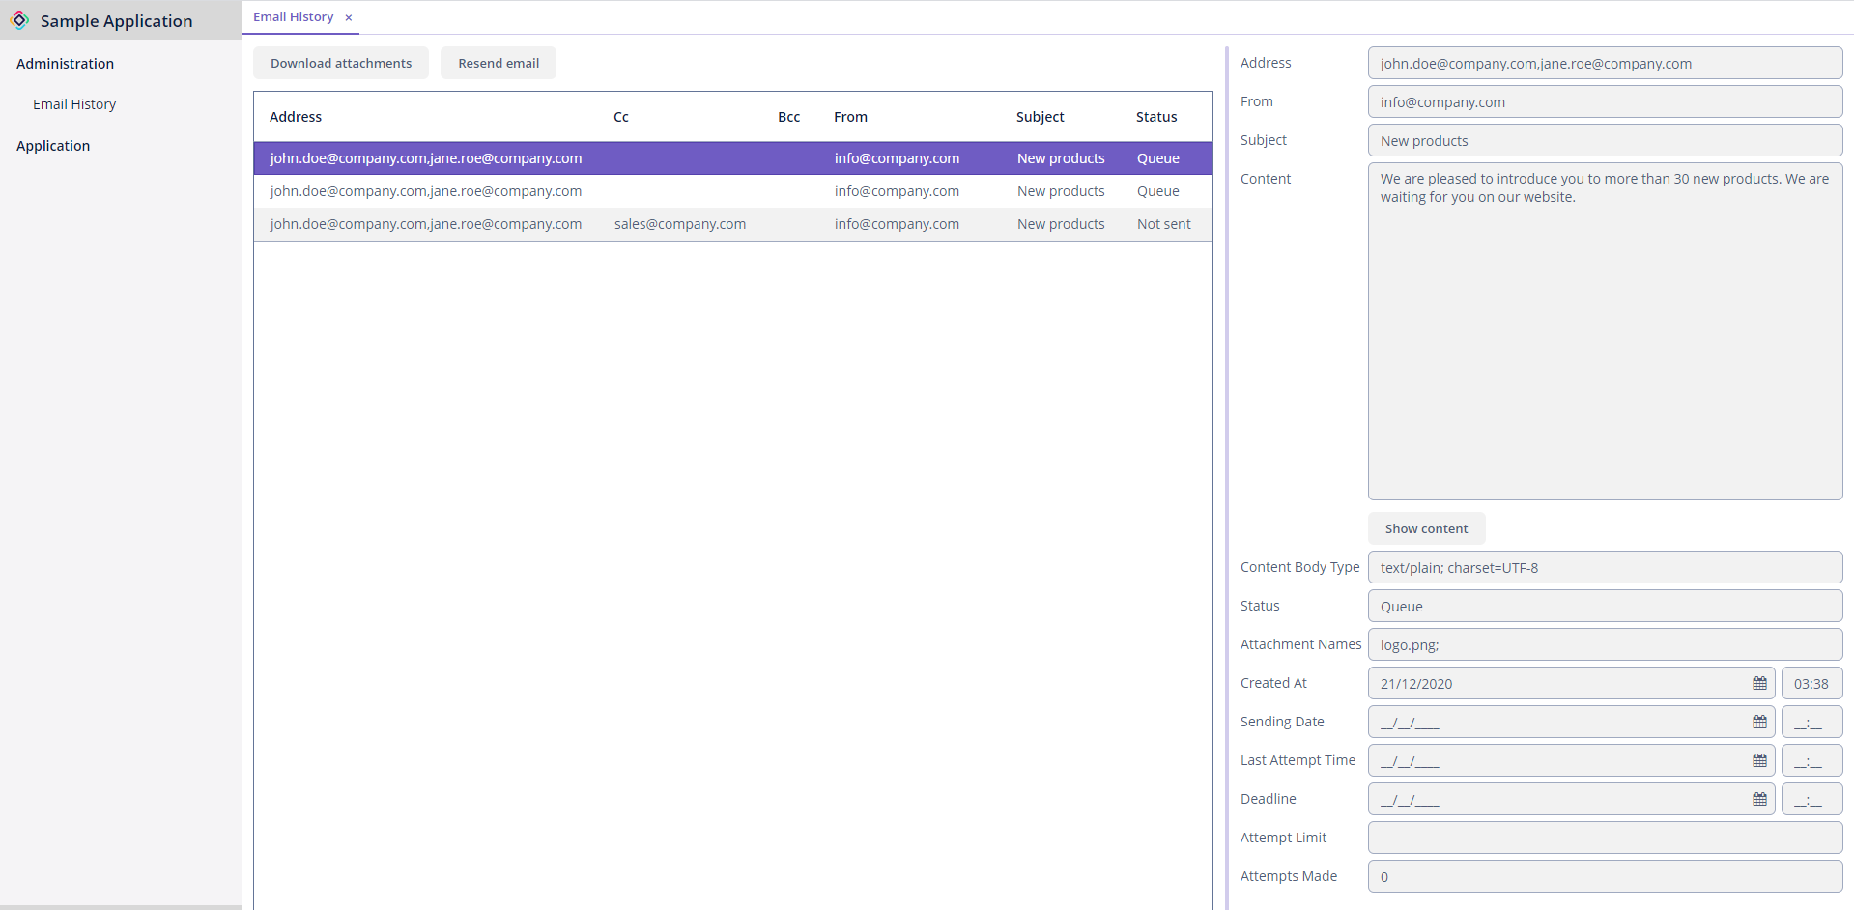The image size is (1854, 910).
Task: Expand the Application menu section
Action: [x=53, y=146]
